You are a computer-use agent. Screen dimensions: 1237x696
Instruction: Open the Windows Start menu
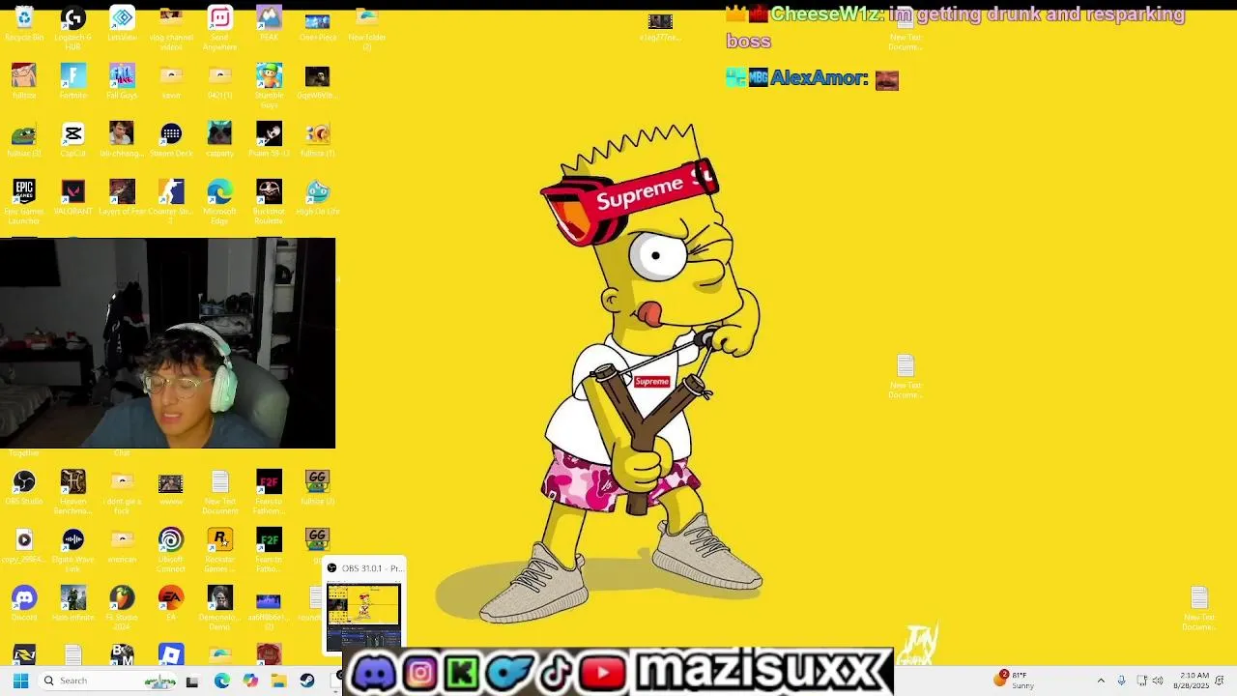coord(20,681)
